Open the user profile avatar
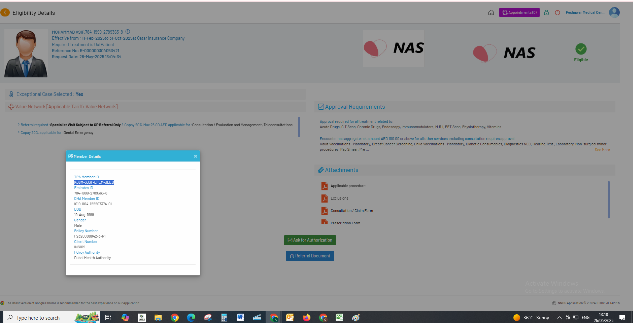Viewport: 643px width, 323px height. 614,12
